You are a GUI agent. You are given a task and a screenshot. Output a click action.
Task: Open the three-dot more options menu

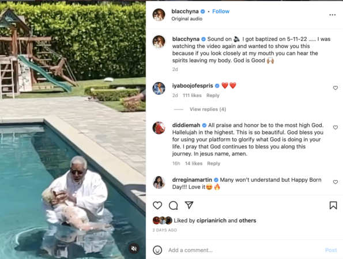(332, 14)
